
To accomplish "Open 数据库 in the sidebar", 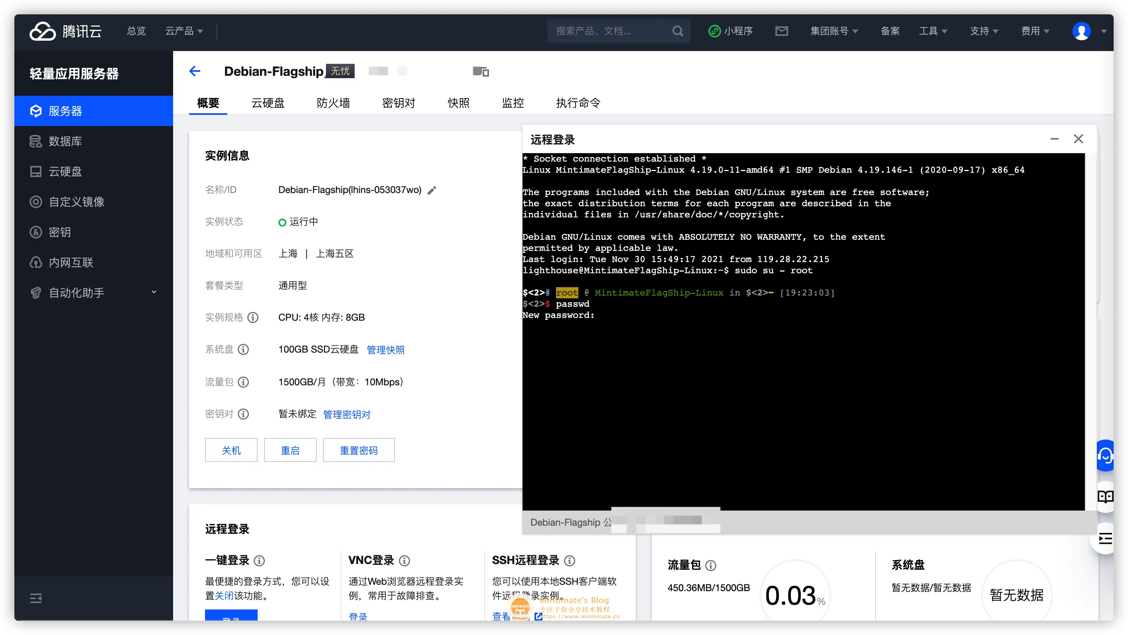I will 94,141.
